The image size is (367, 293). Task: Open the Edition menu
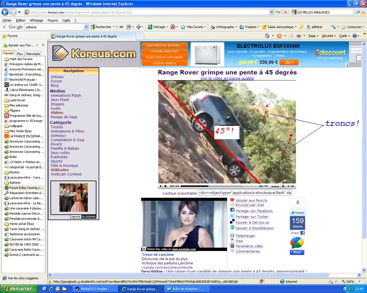(x=20, y=20)
